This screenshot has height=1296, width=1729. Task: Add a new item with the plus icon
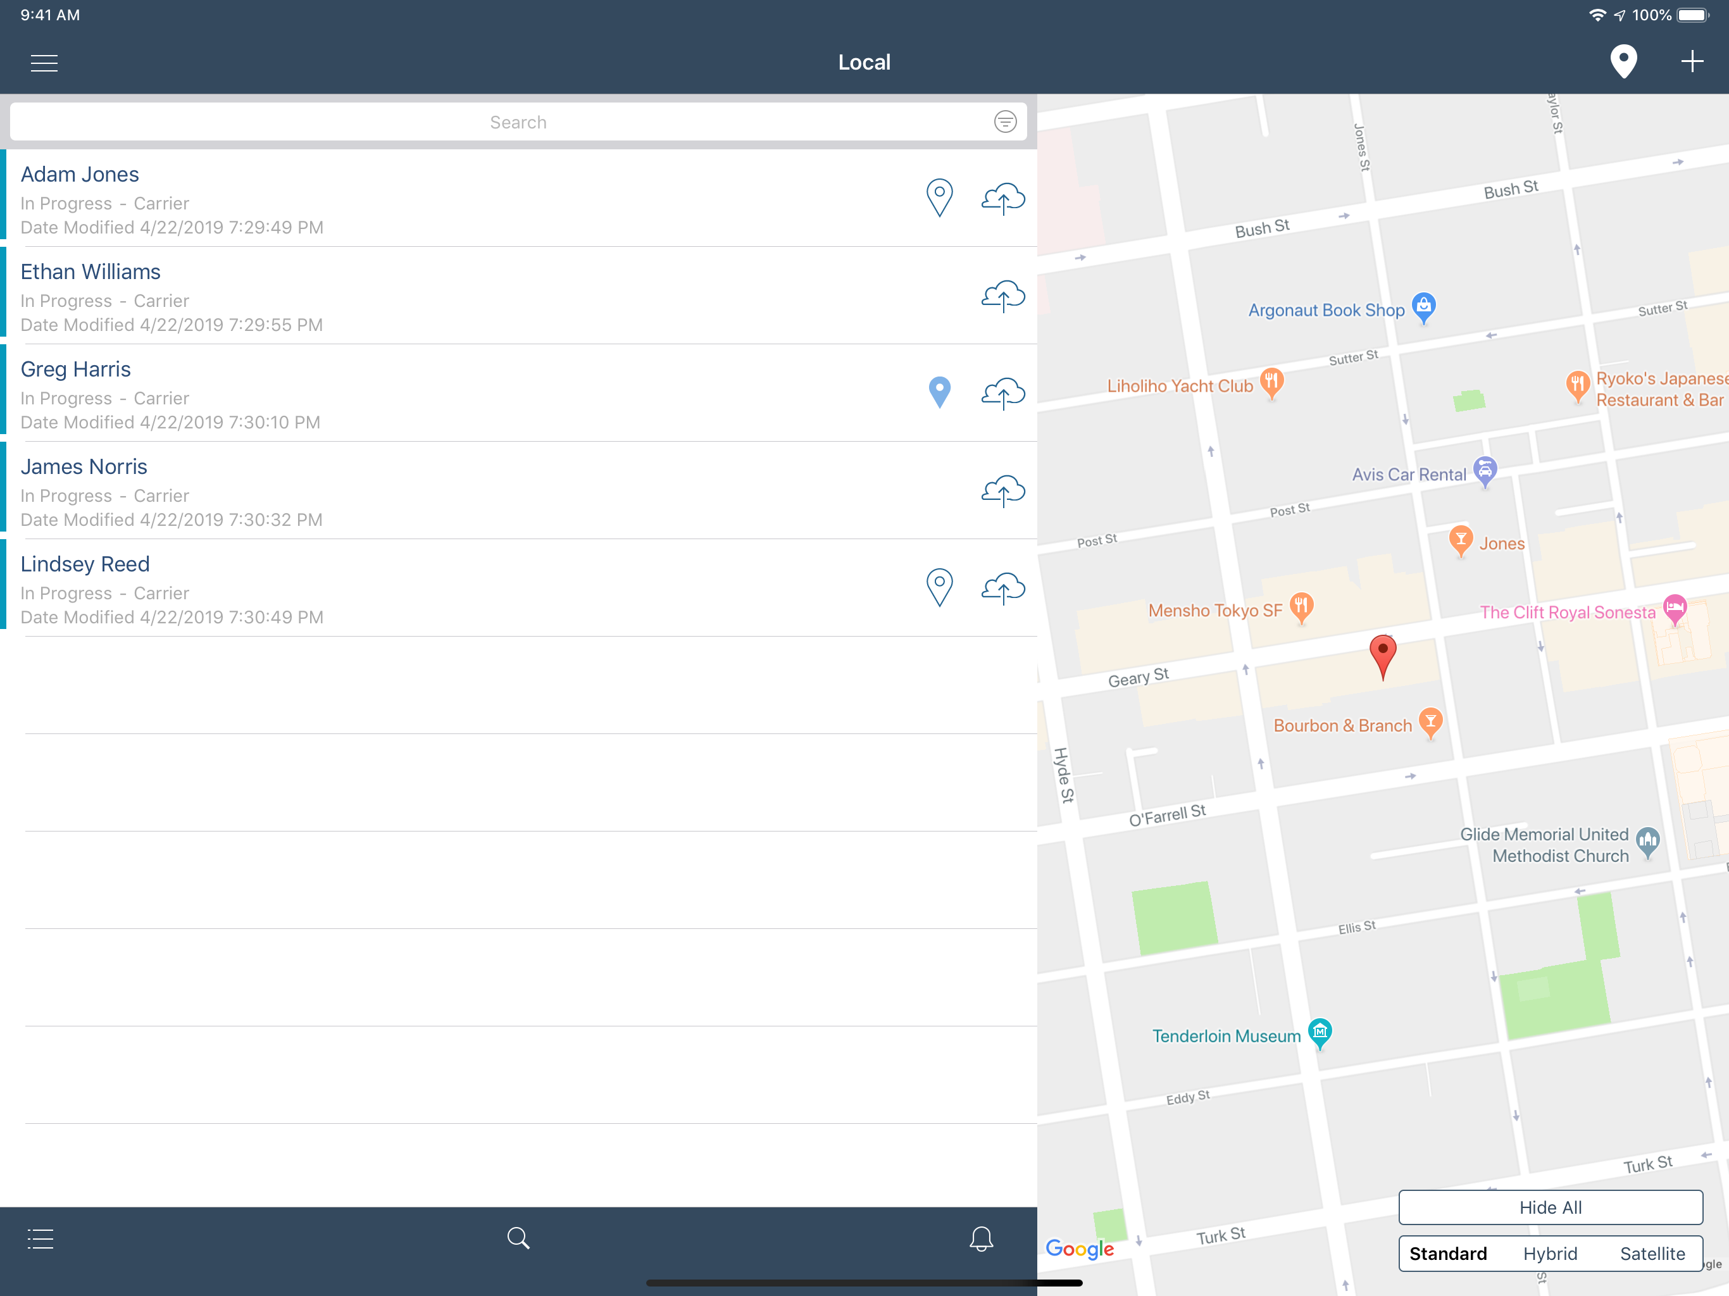coord(1692,62)
